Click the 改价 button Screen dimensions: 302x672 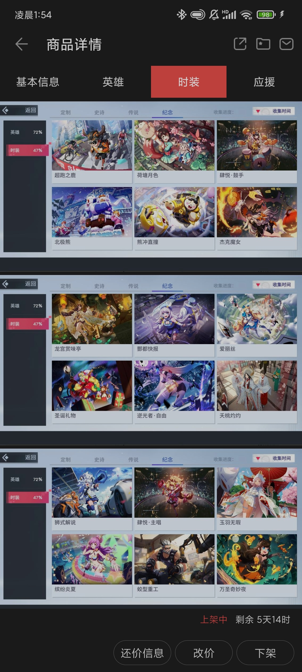204,653
